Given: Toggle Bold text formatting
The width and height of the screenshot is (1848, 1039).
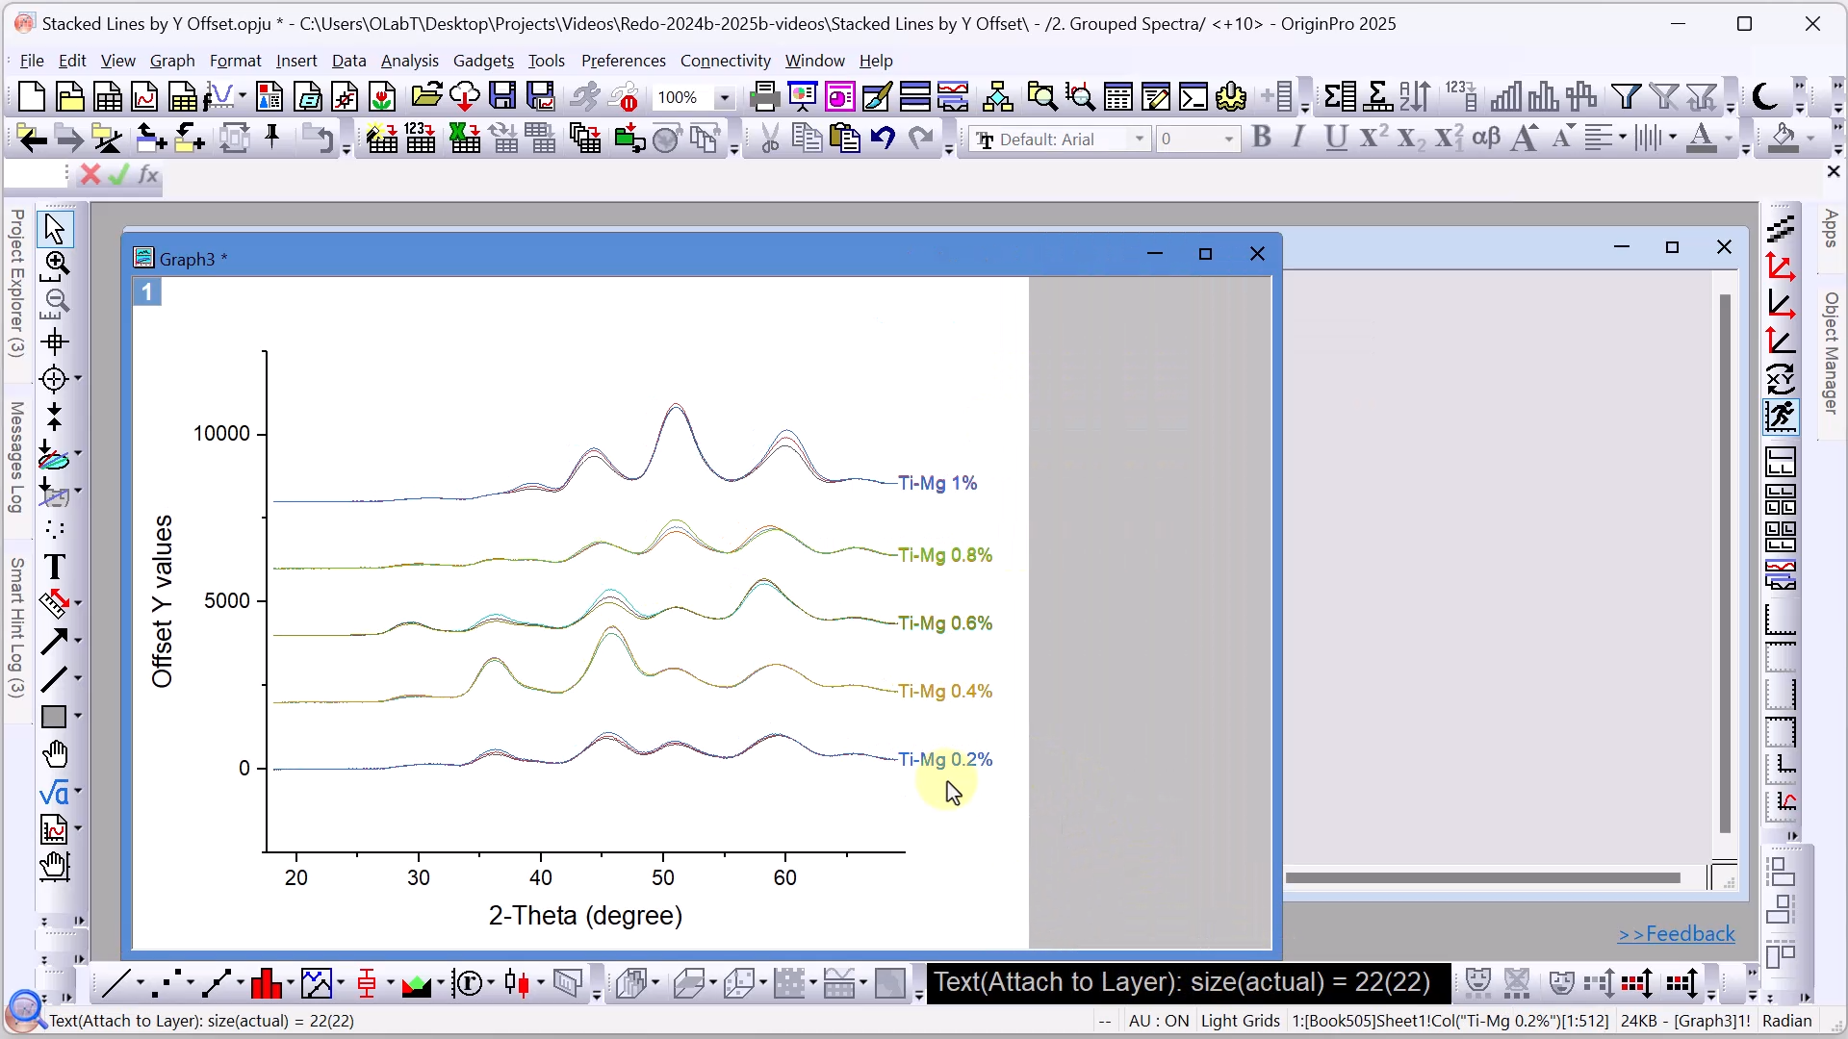Looking at the screenshot, I should click(1261, 139).
